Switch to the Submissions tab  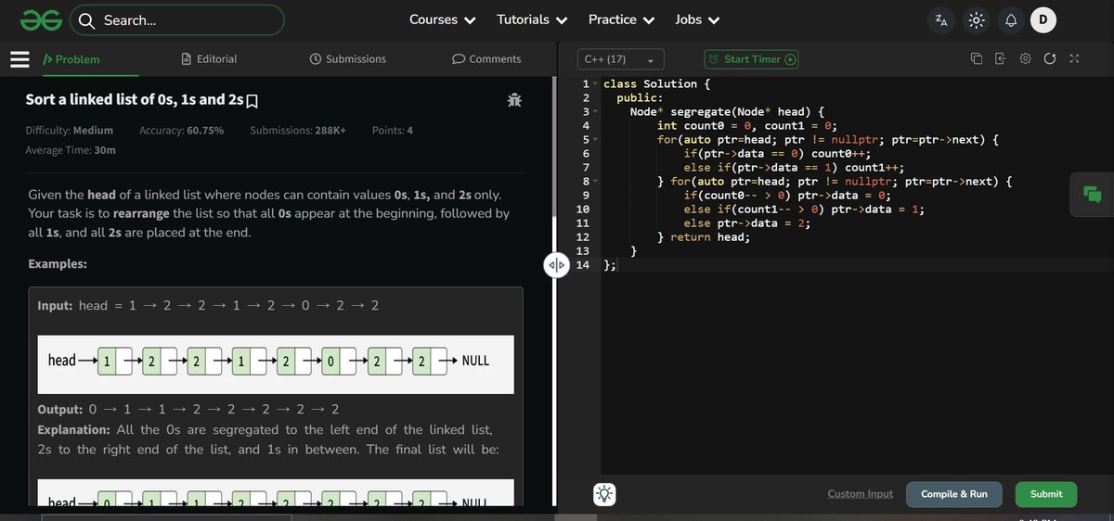[348, 59]
